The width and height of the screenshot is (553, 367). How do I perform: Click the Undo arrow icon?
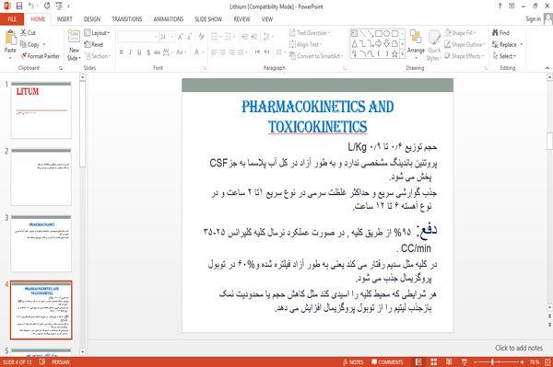tap(31, 6)
